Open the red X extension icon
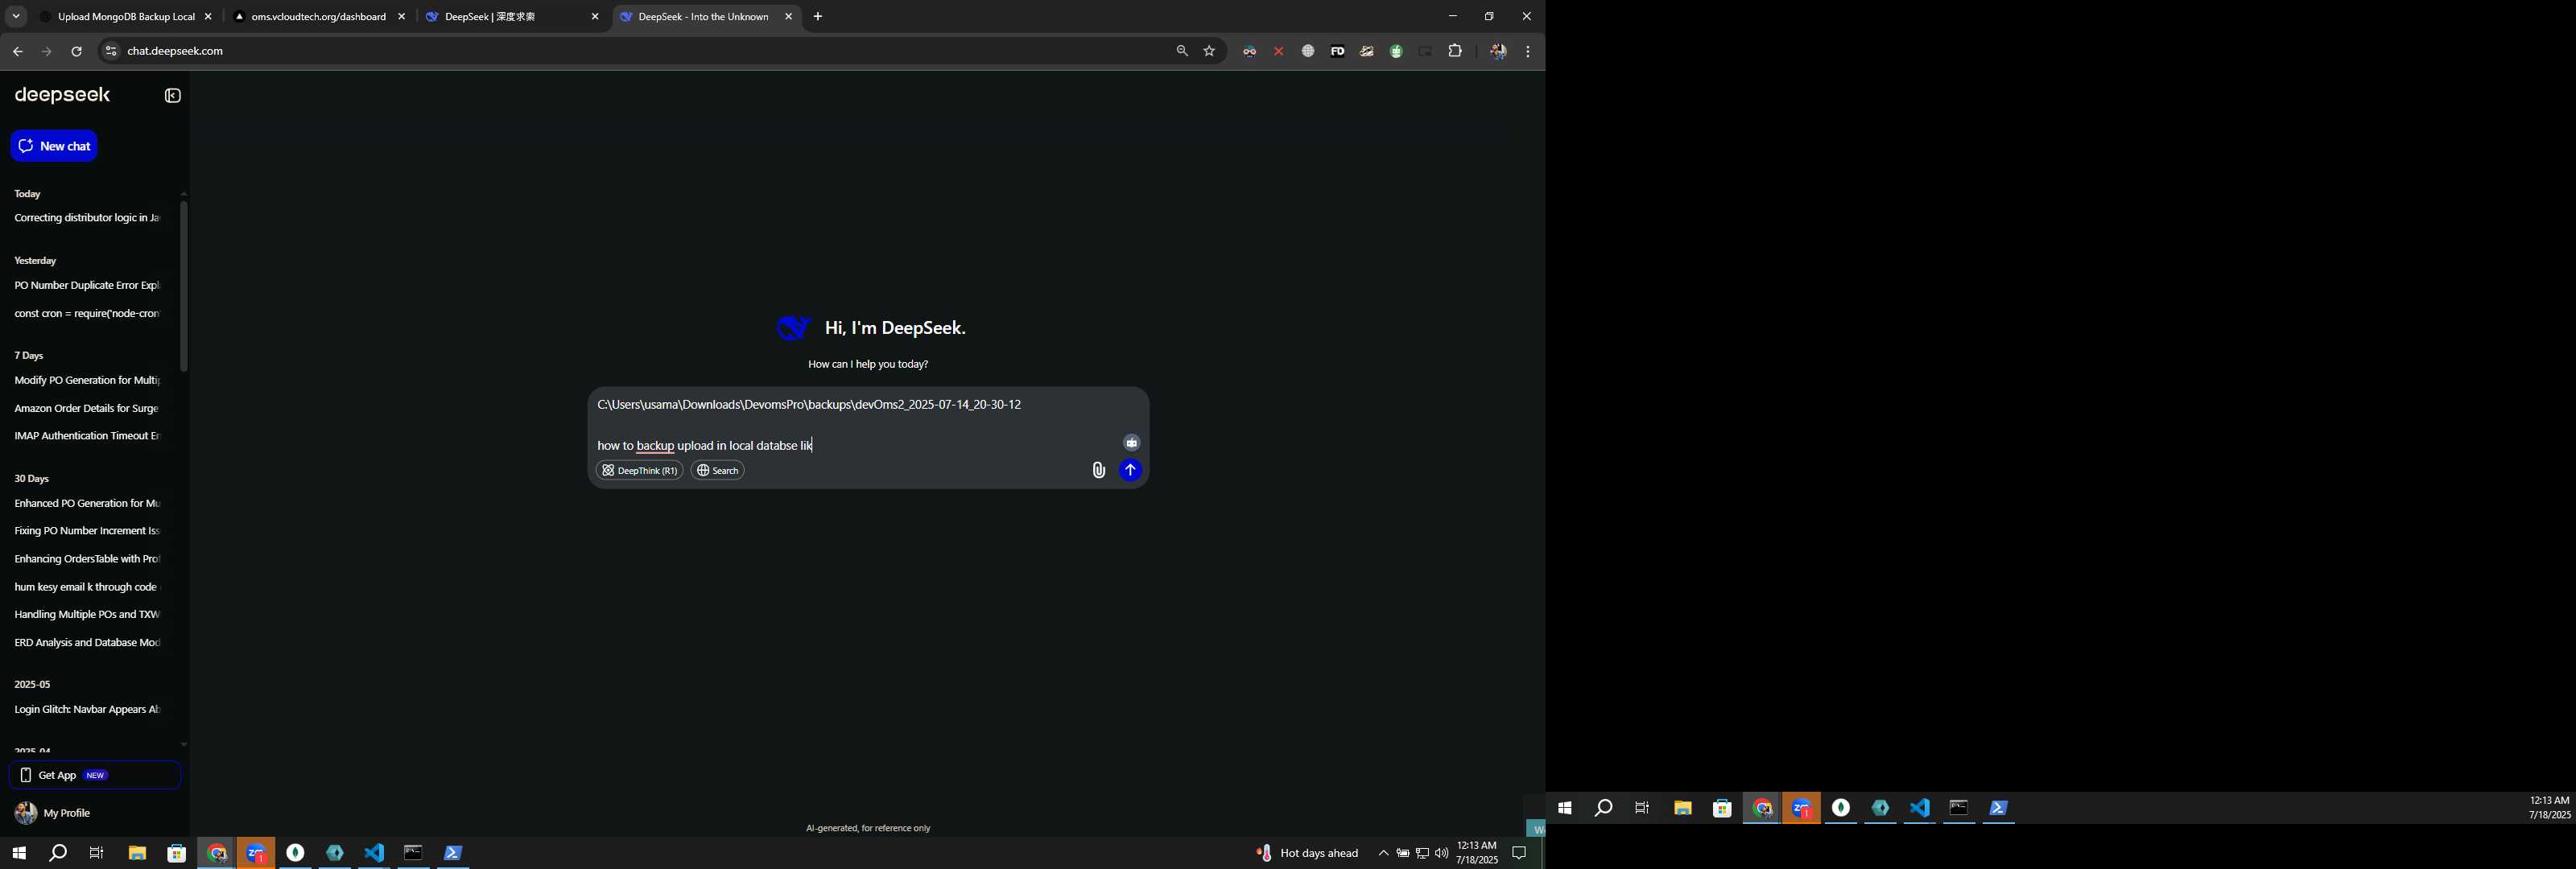The image size is (2576, 869). (x=1278, y=51)
